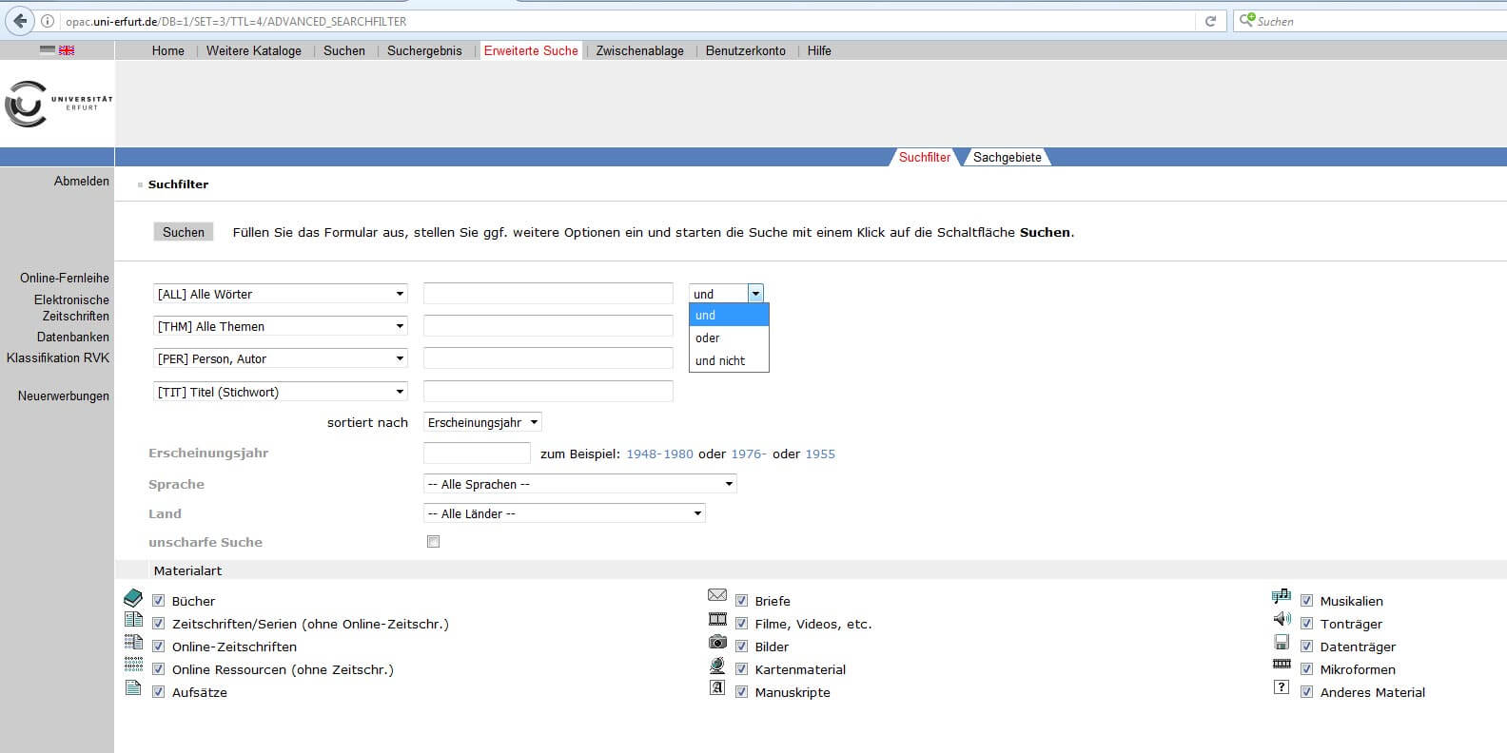Click the browser back arrow button

tap(20, 21)
